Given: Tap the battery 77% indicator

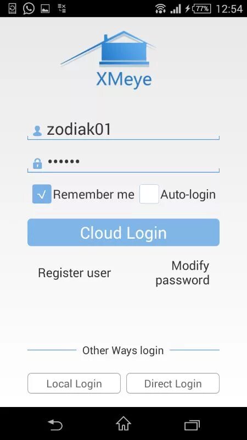Looking at the screenshot, I should [x=201, y=9].
